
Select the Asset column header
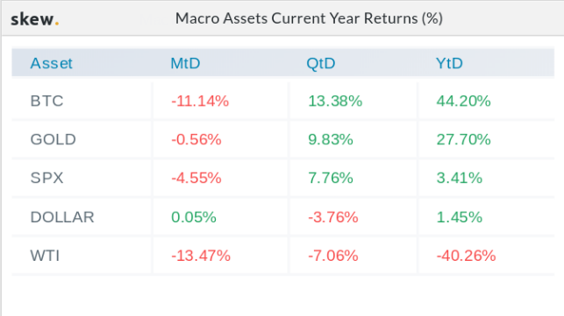(51, 64)
